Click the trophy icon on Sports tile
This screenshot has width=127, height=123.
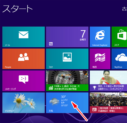pyautogui.click(x=94, y=88)
